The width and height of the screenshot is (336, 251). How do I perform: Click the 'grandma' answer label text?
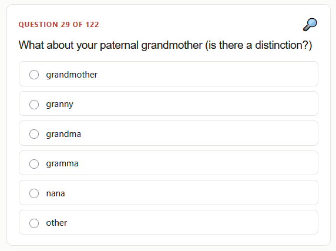click(63, 134)
